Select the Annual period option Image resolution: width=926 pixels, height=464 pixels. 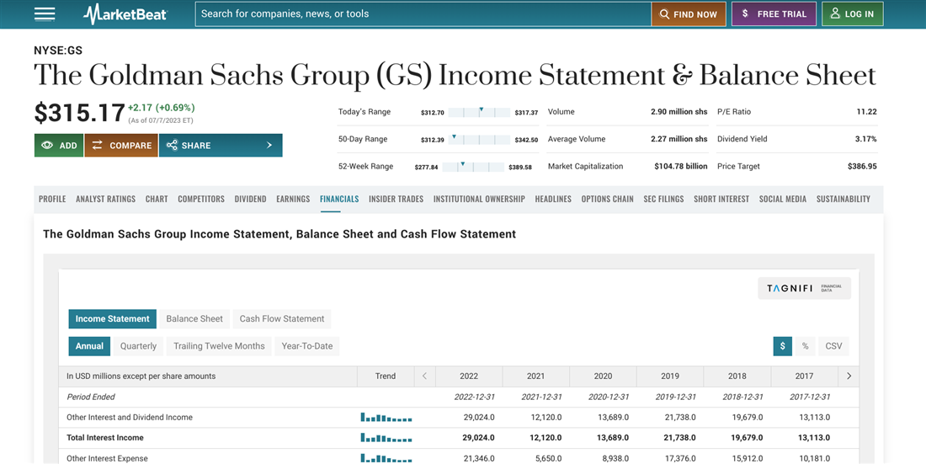[x=89, y=346]
